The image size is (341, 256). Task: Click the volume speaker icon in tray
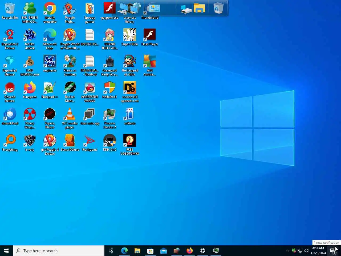[x=306, y=251]
